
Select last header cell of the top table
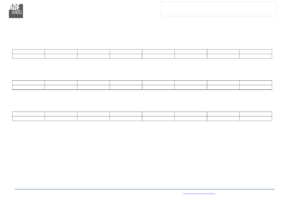click(256, 51)
